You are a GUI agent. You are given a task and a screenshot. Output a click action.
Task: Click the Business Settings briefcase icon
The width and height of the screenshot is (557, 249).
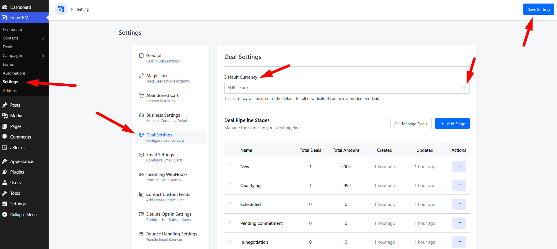pyautogui.click(x=141, y=115)
